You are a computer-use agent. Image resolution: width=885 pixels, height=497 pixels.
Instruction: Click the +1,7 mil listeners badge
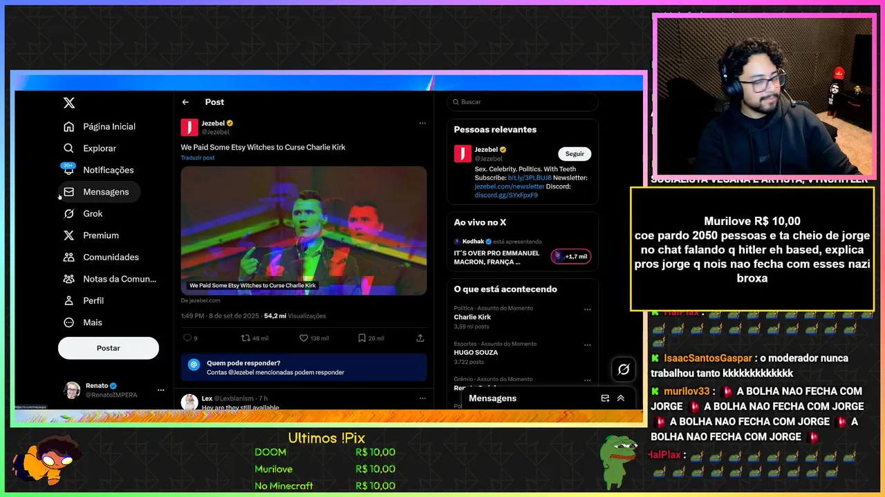(x=571, y=257)
